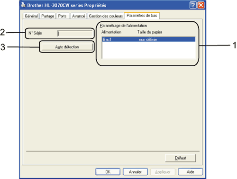Click the N° Série input field
Image resolution: width=237 pixels, height=179 pixels.
pos(75,34)
